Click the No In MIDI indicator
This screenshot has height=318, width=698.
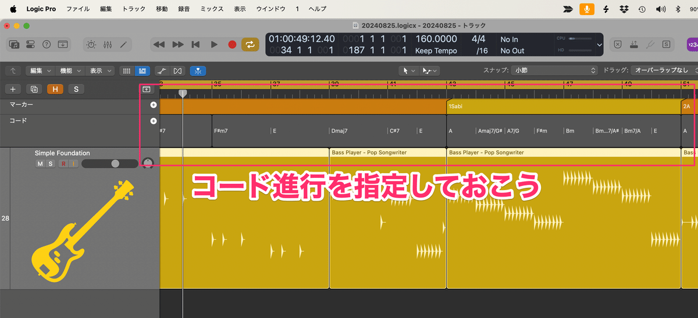[x=509, y=40]
